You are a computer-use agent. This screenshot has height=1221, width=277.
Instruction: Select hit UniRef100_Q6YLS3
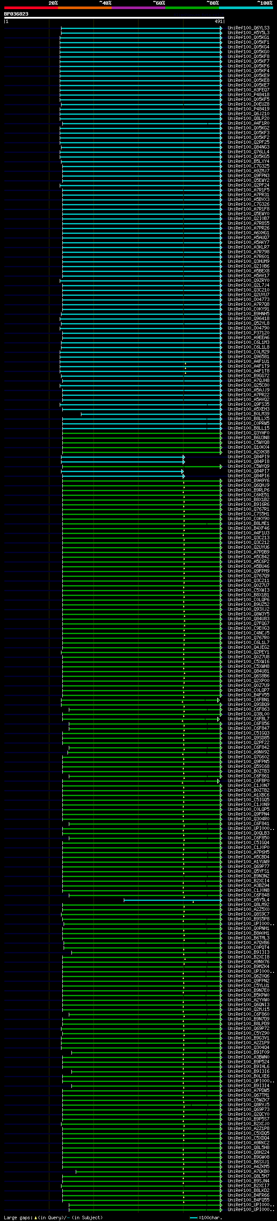pyautogui.click(x=248, y=28)
